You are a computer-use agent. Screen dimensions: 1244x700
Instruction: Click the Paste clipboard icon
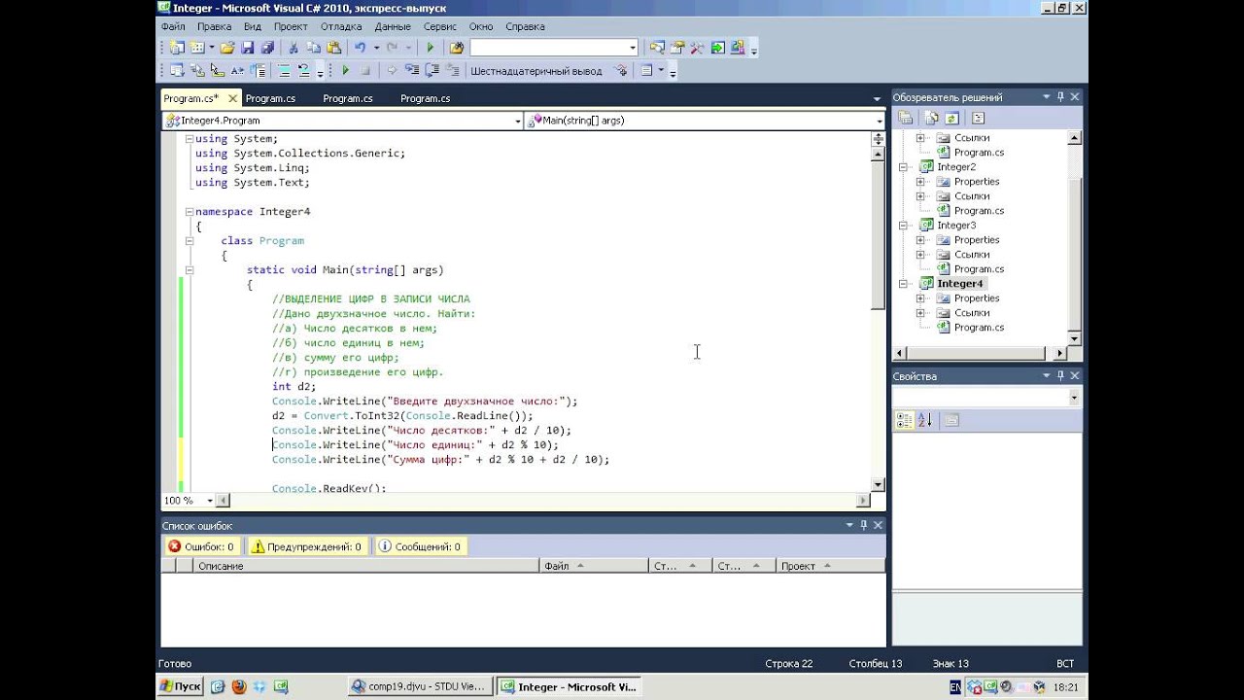(x=333, y=48)
